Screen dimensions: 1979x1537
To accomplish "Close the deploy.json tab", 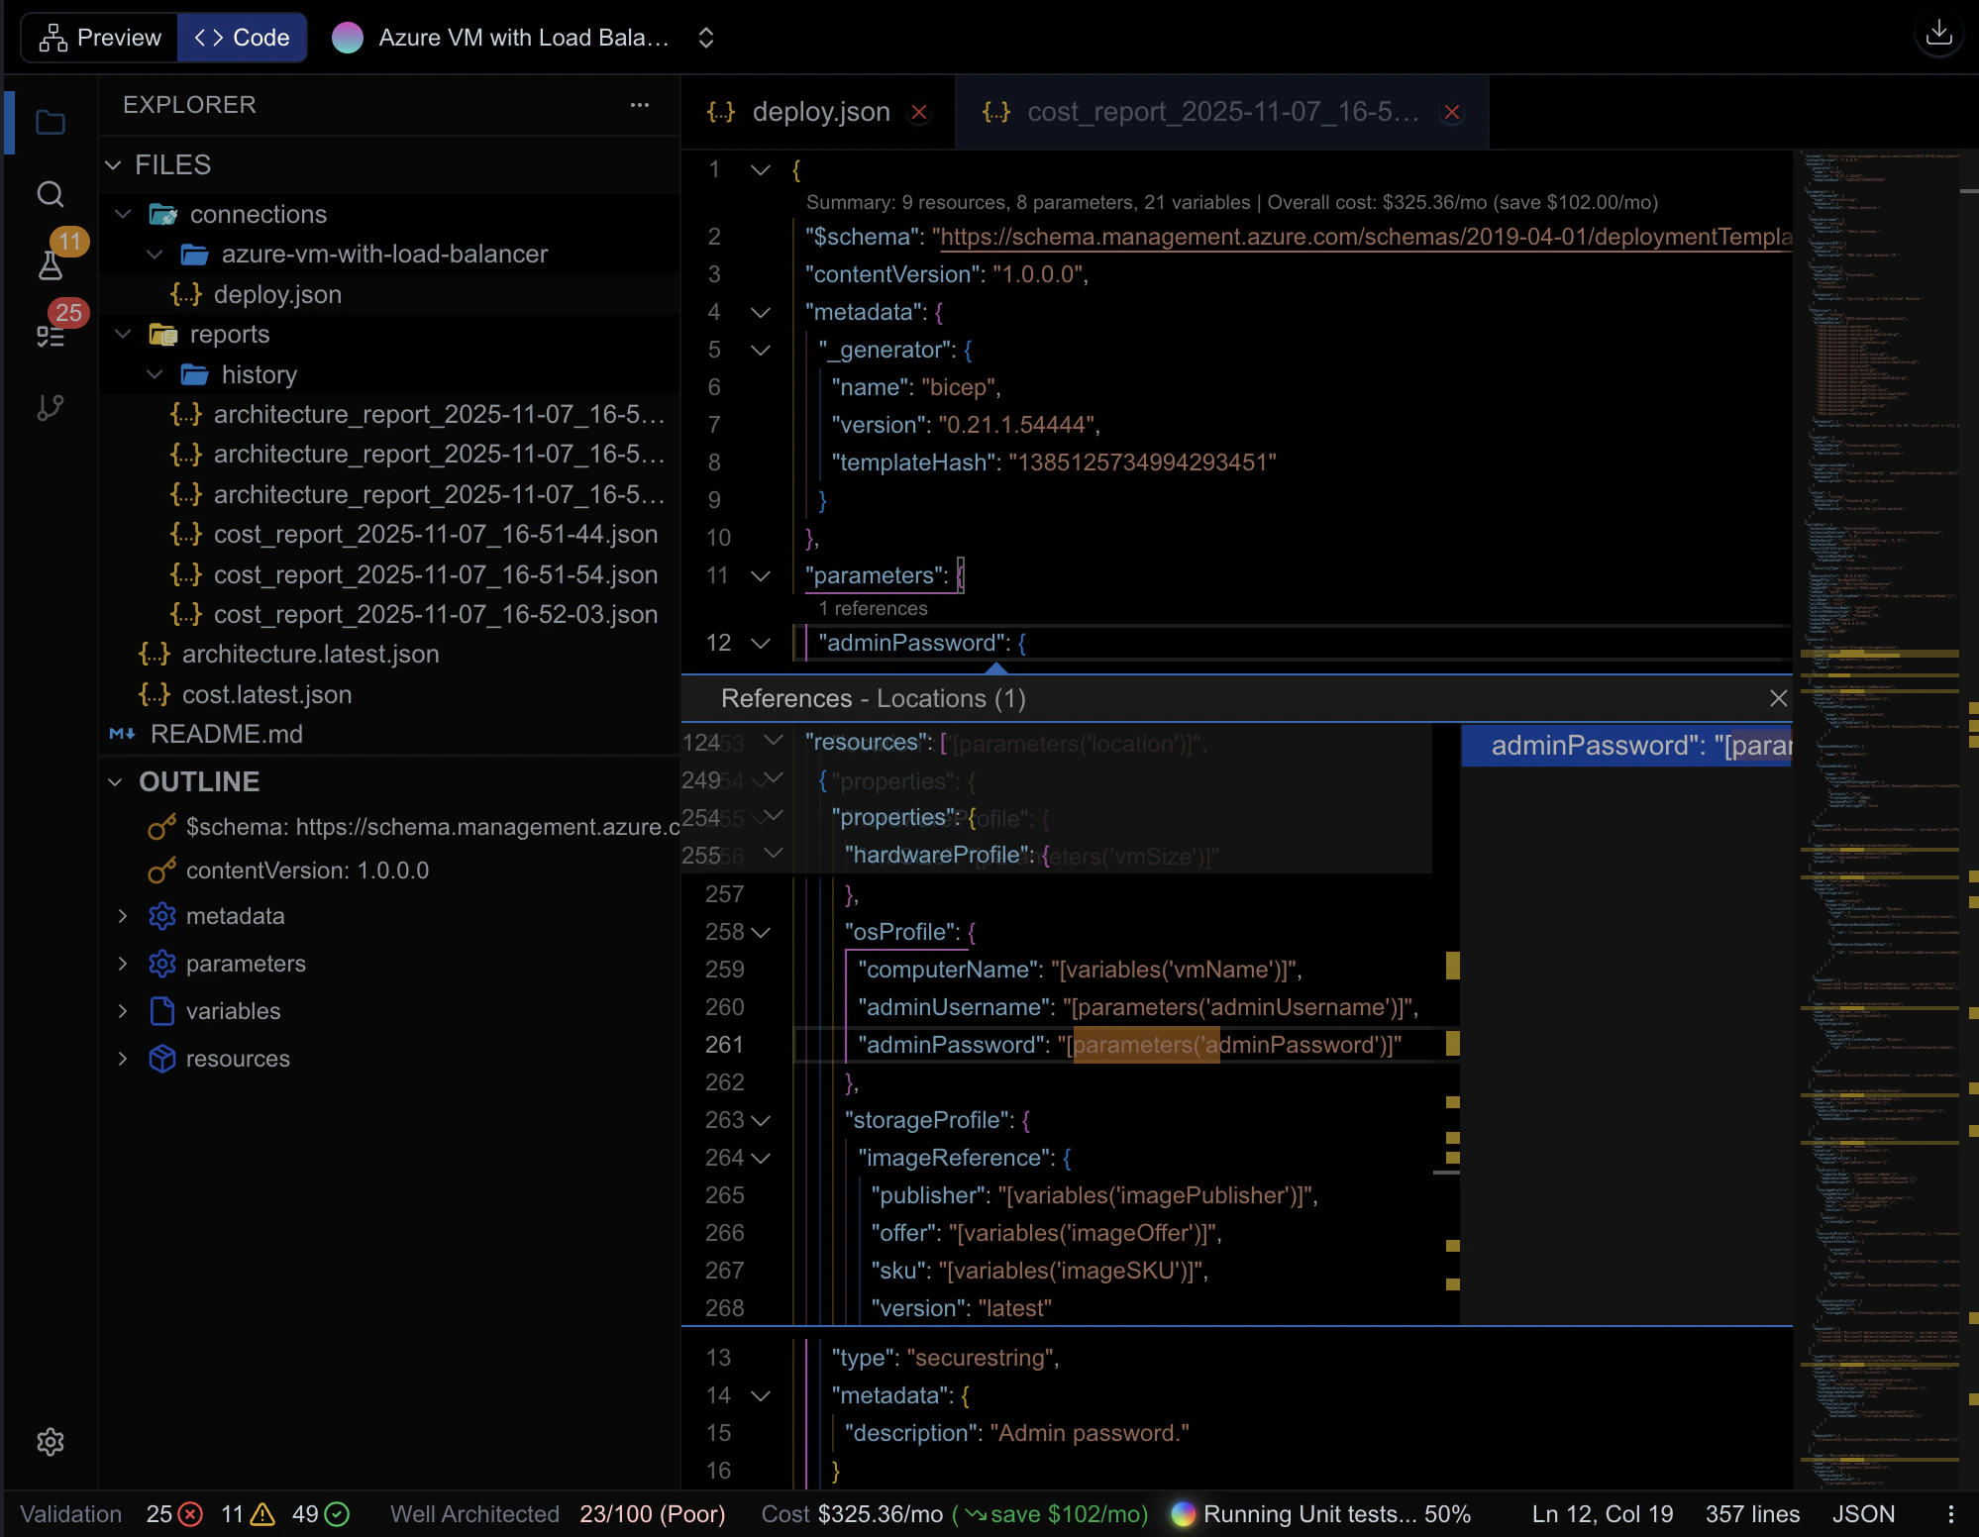I will coord(919,112).
